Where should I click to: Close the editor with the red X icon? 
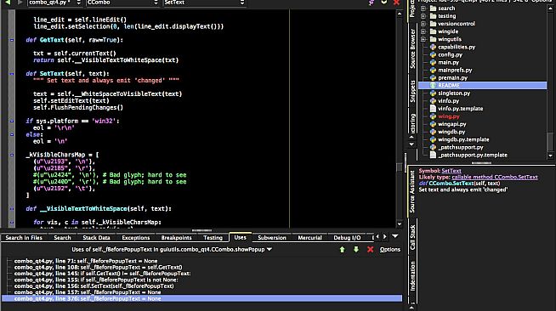tap(396, 3)
